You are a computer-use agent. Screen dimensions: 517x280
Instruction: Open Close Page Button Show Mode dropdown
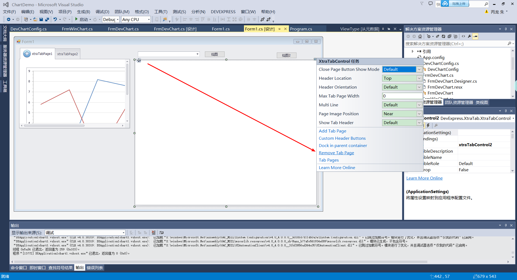pyautogui.click(x=419, y=69)
